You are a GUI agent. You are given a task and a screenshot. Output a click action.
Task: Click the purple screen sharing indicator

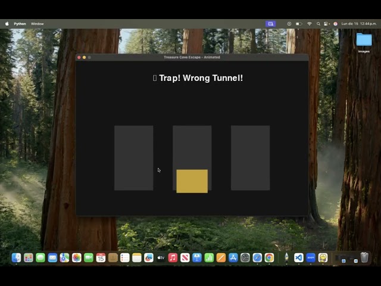(x=270, y=24)
